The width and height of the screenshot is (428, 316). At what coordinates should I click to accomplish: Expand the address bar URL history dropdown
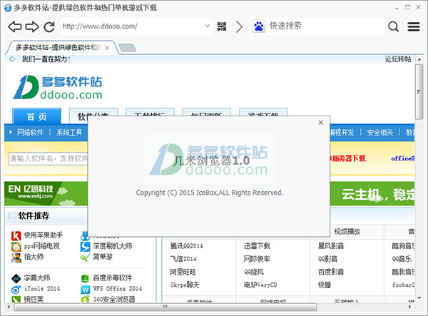pyautogui.click(x=208, y=26)
